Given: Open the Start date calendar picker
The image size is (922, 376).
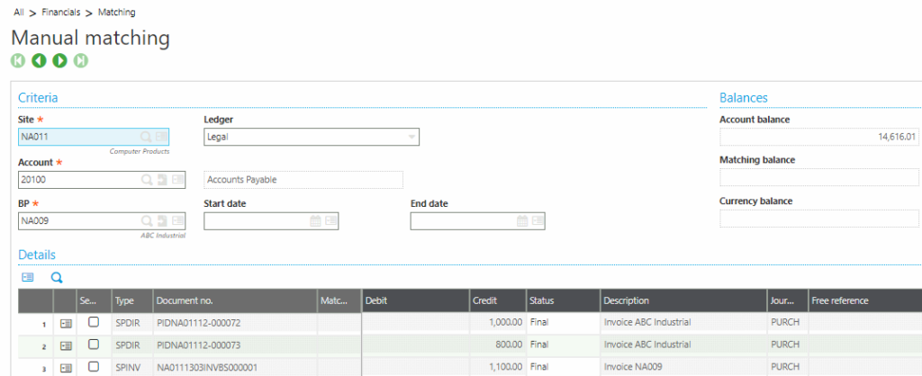Looking at the screenshot, I should coord(315,221).
